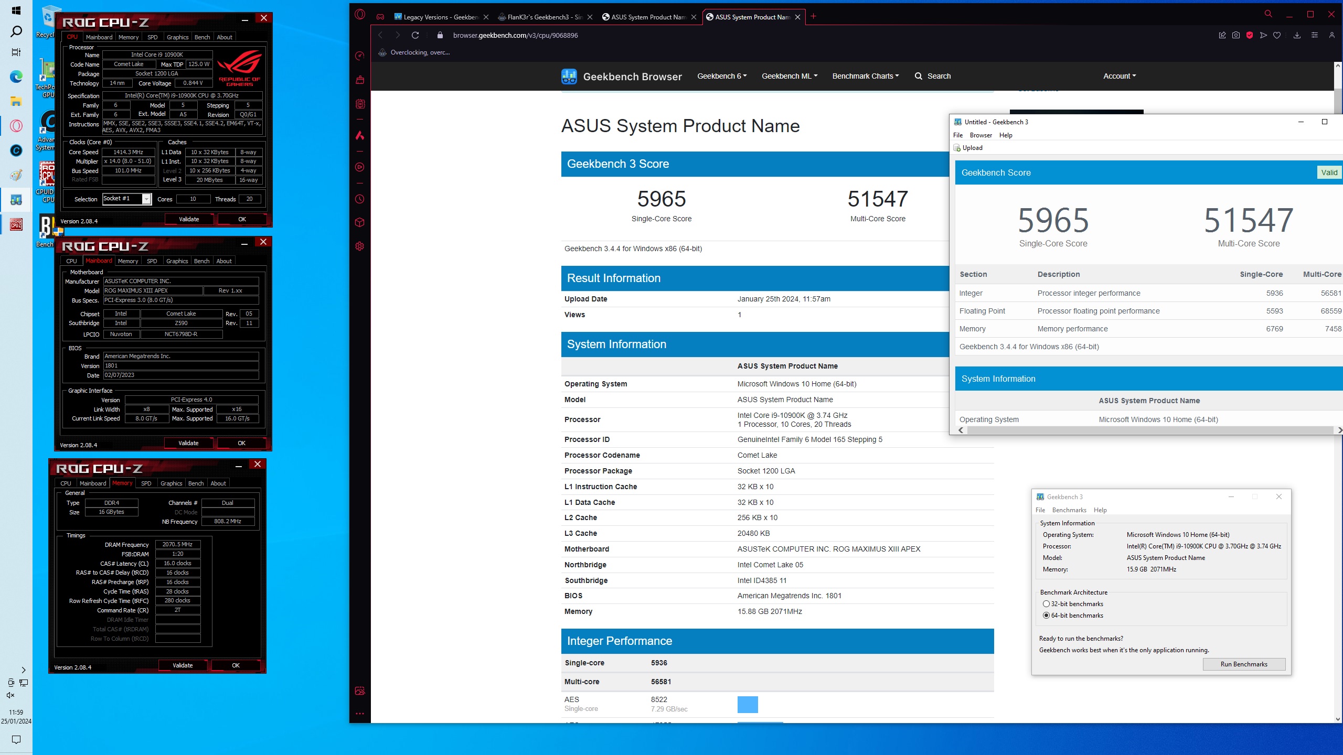
Task: Go back with the browser back arrow
Action: tap(381, 35)
